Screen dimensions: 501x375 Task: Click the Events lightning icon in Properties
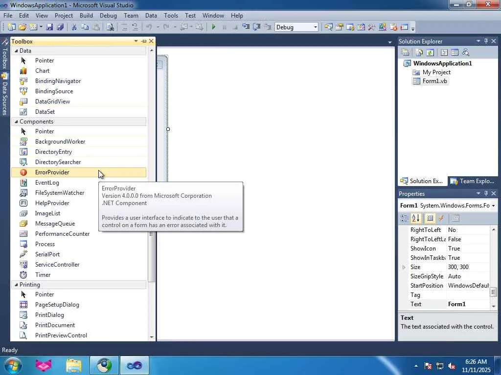(441, 218)
